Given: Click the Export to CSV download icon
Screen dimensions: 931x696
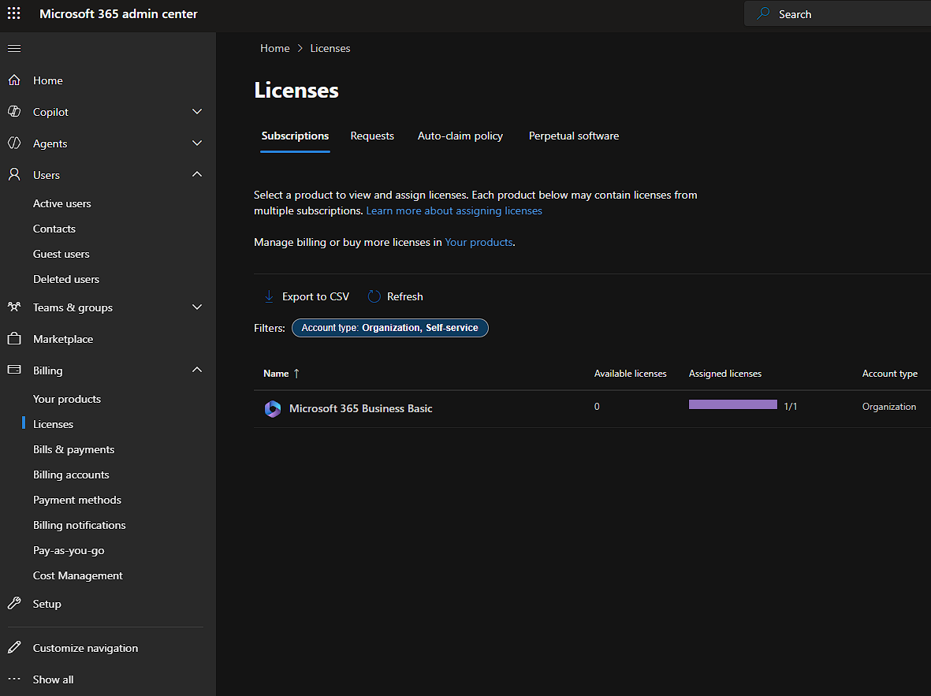Looking at the screenshot, I should 269,296.
